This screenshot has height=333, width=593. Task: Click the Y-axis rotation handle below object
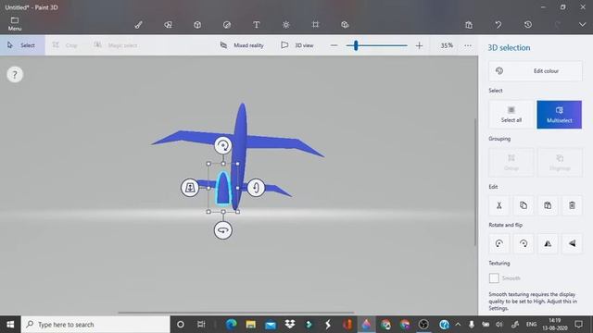(223, 230)
